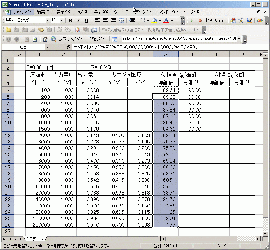The height and width of the screenshot is (250, 270).
Task: Click the merge and center icon
Action: coord(122,21)
